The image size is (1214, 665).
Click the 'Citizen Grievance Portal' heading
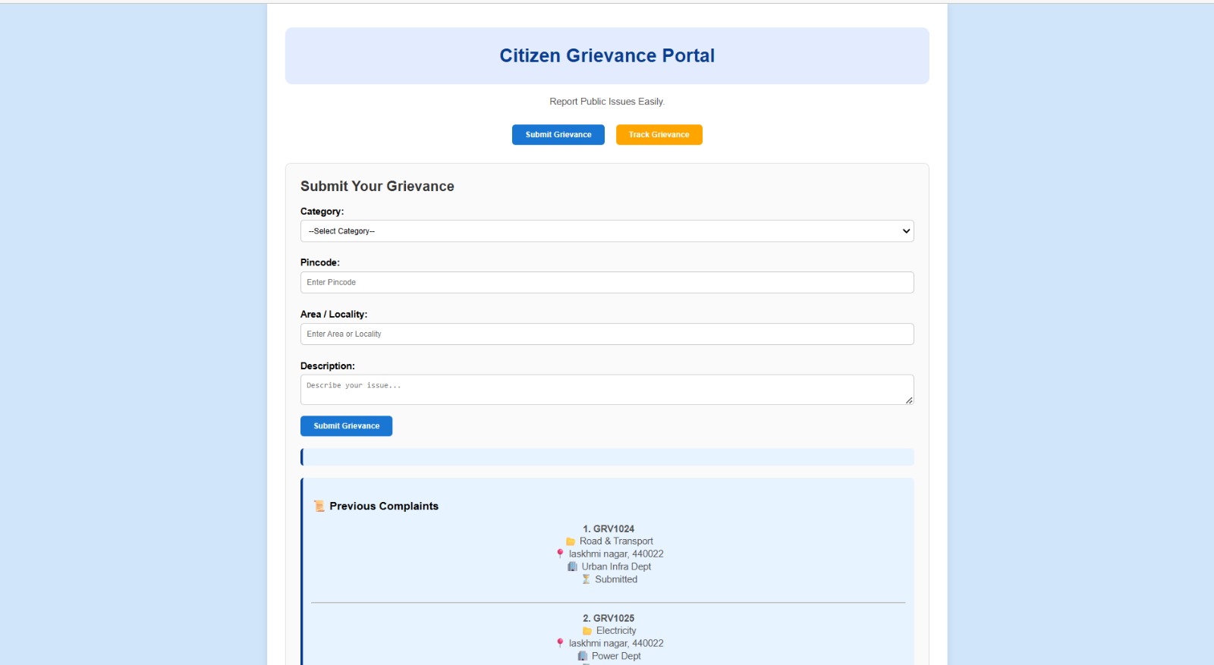607,55
